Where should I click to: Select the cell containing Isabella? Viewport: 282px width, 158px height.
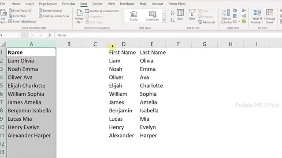(152, 111)
